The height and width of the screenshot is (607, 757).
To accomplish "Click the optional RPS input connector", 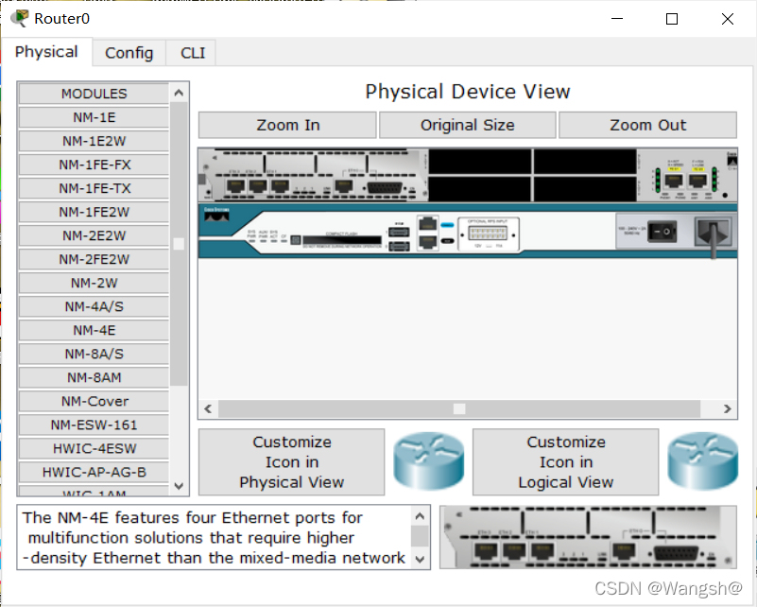I will click(x=488, y=234).
